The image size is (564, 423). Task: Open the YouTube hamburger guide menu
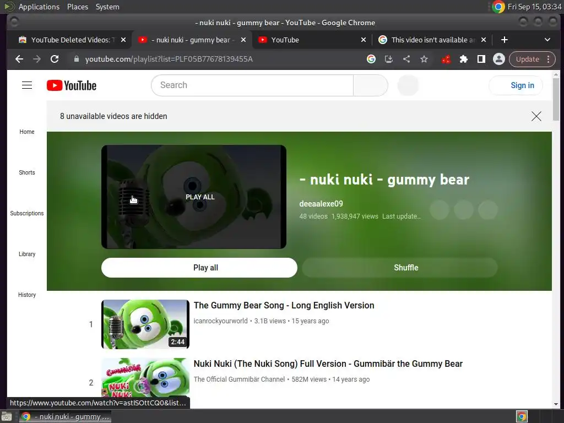[27, 85]
